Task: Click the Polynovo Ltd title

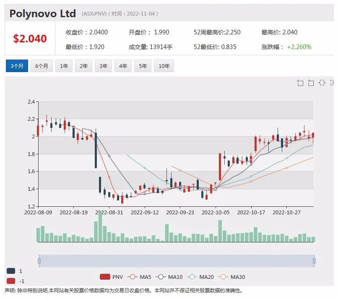Action: click(43, 13)
